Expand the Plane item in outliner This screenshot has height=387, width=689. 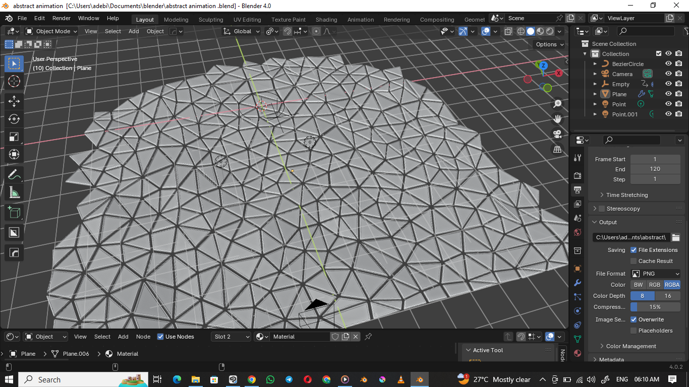click(x=595, y=94)
